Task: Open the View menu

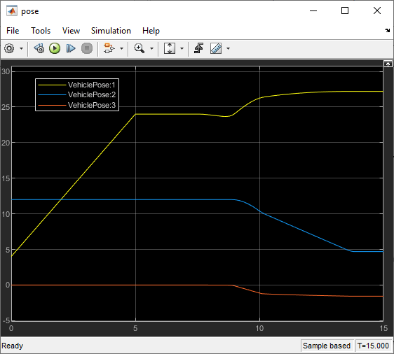Action: coord(71,31)
